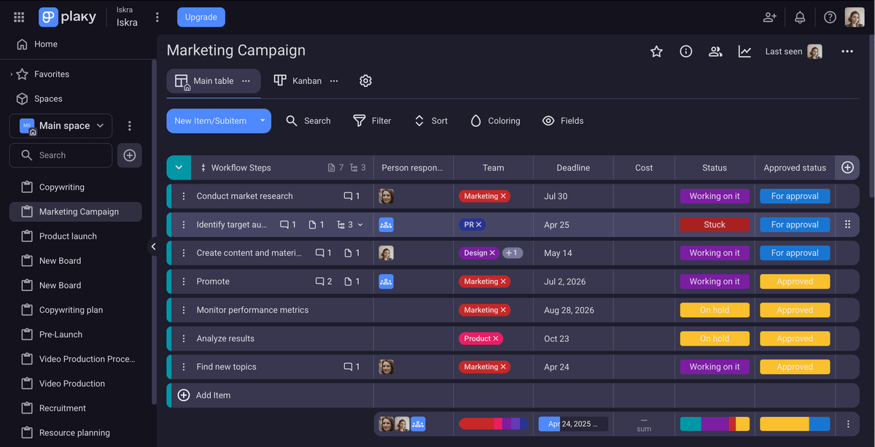The width and height of the screenshot is (875, 447).
Task: Click the Upgrade button
Action: tap(201, 16)
